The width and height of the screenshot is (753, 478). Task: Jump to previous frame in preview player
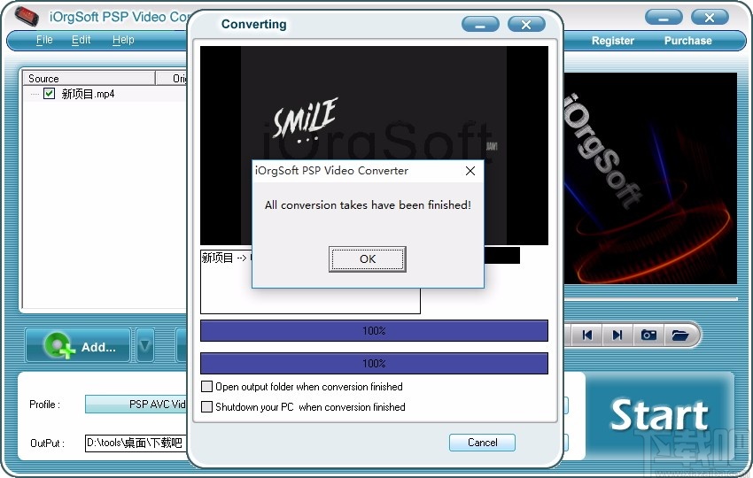pos(586,335)
